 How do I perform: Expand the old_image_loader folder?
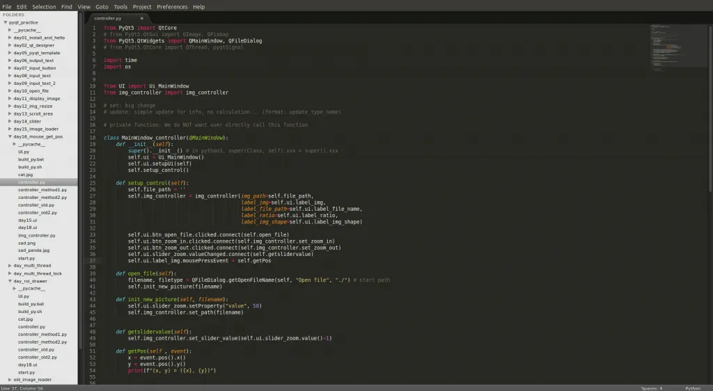[10, 379]
